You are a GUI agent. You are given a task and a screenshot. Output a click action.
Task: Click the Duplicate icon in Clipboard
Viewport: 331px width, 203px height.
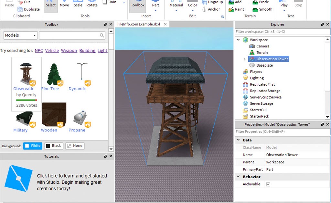pos(20,9)
